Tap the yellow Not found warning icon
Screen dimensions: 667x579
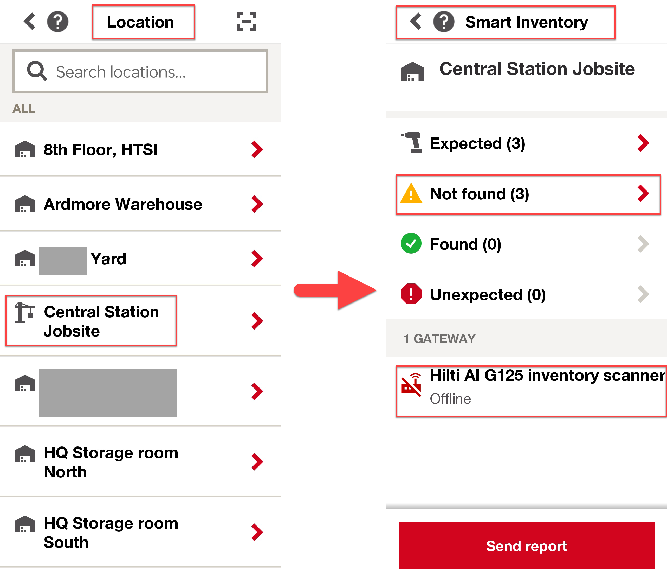411,194
